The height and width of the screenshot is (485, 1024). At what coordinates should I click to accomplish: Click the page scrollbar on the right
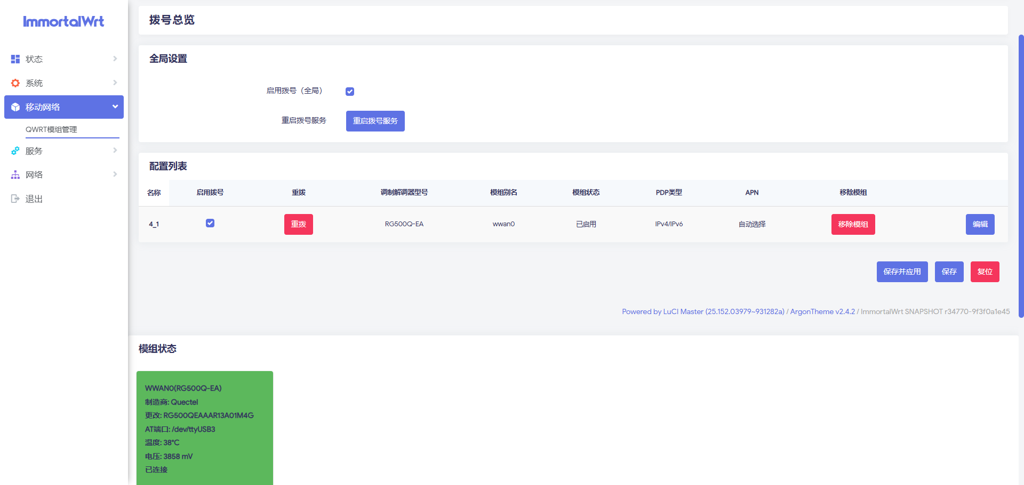pyautogui.click(x=1021, y=176)
